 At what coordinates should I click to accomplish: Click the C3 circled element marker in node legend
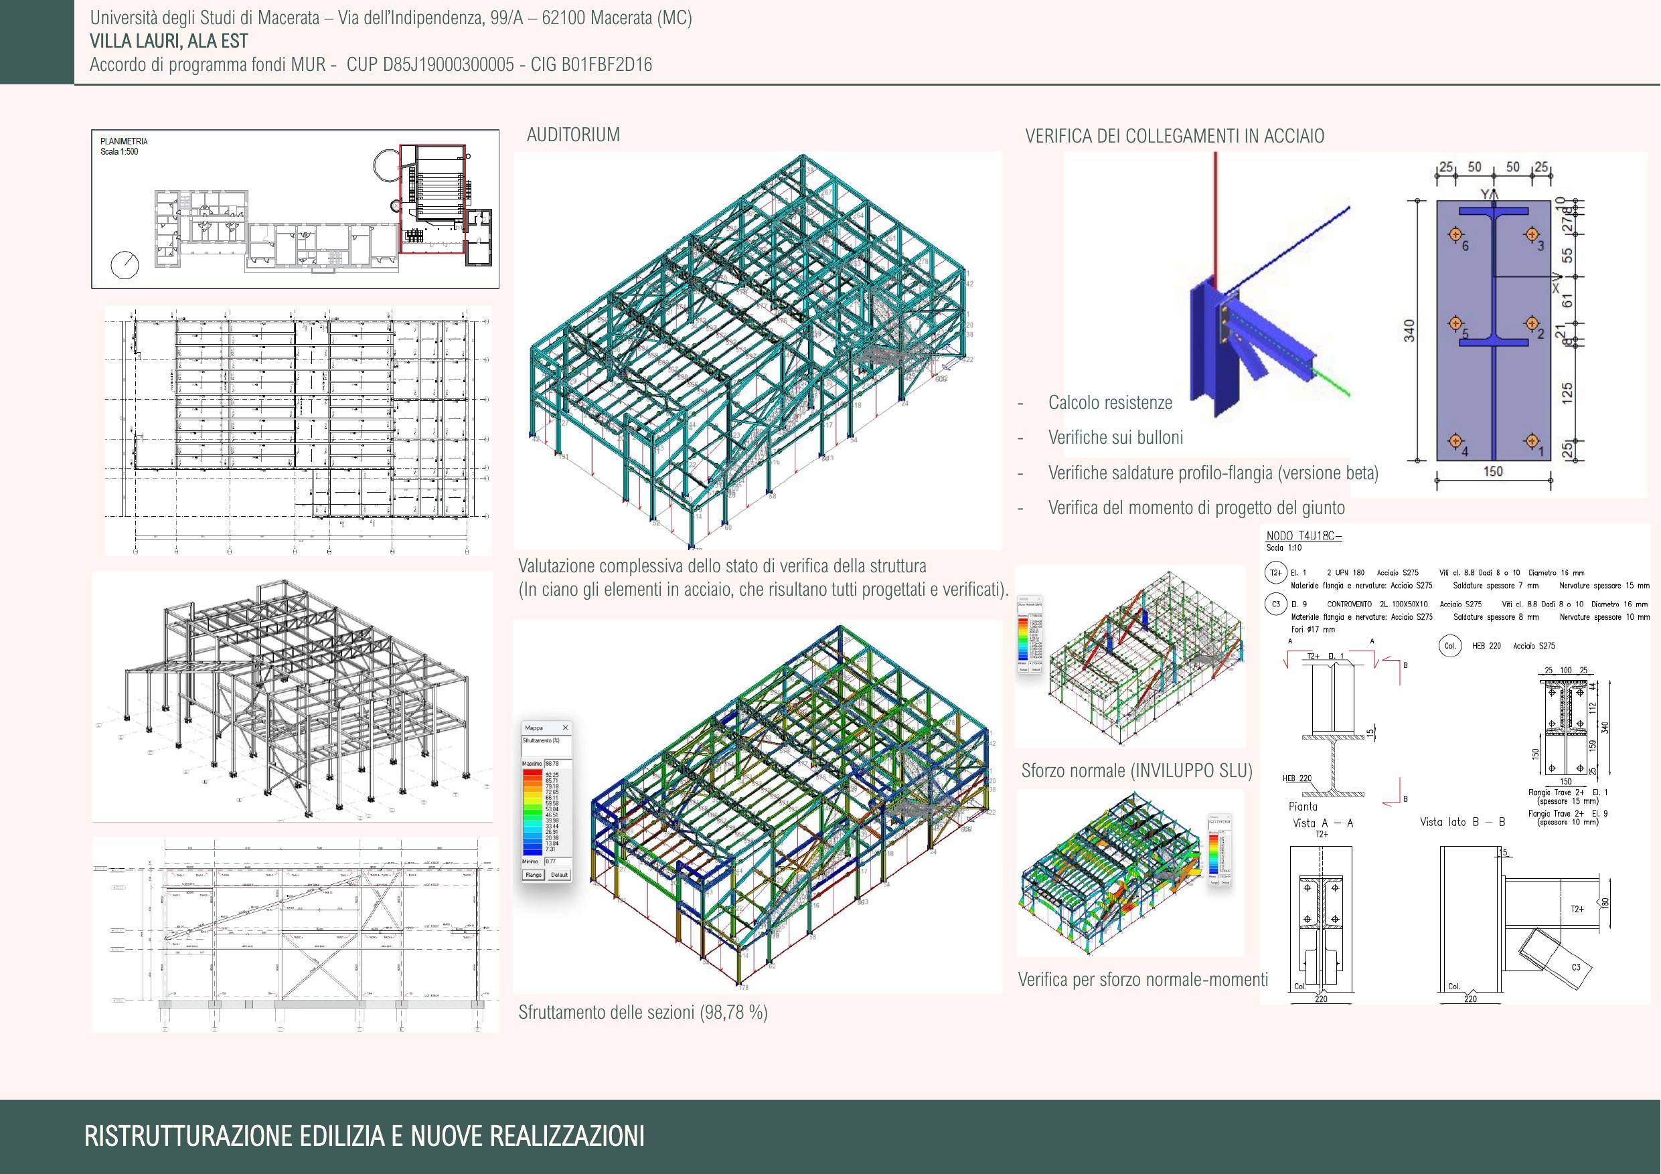click(x=1275, y=604)
